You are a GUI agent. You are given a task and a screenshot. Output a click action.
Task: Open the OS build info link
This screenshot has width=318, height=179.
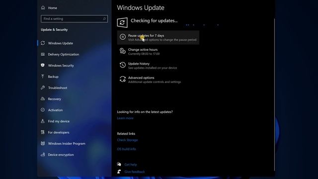coord(126,149)
